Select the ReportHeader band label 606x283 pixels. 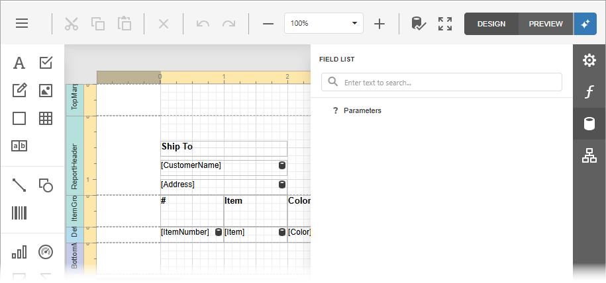click(75, 155)
